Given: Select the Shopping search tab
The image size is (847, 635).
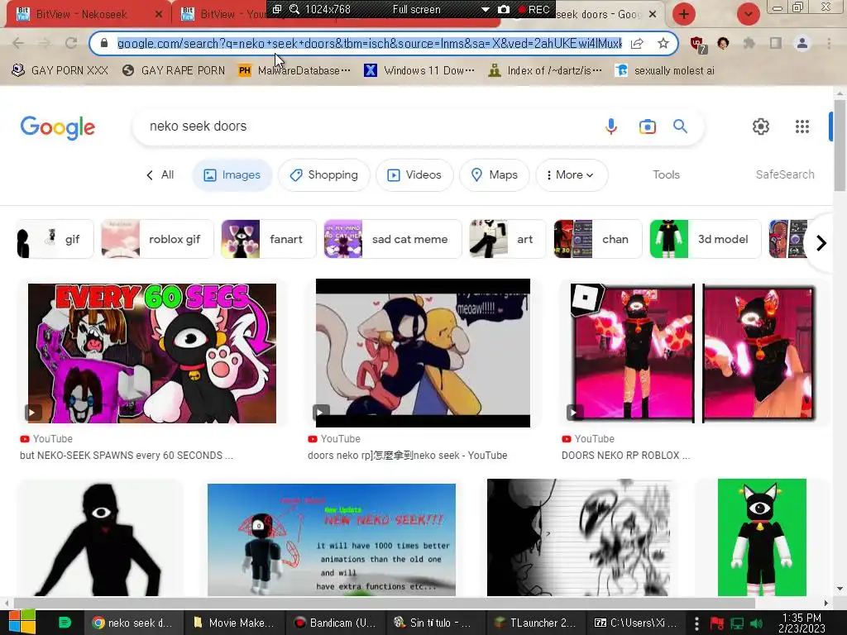Looking at the screenshot, I should tap(323, 175).
